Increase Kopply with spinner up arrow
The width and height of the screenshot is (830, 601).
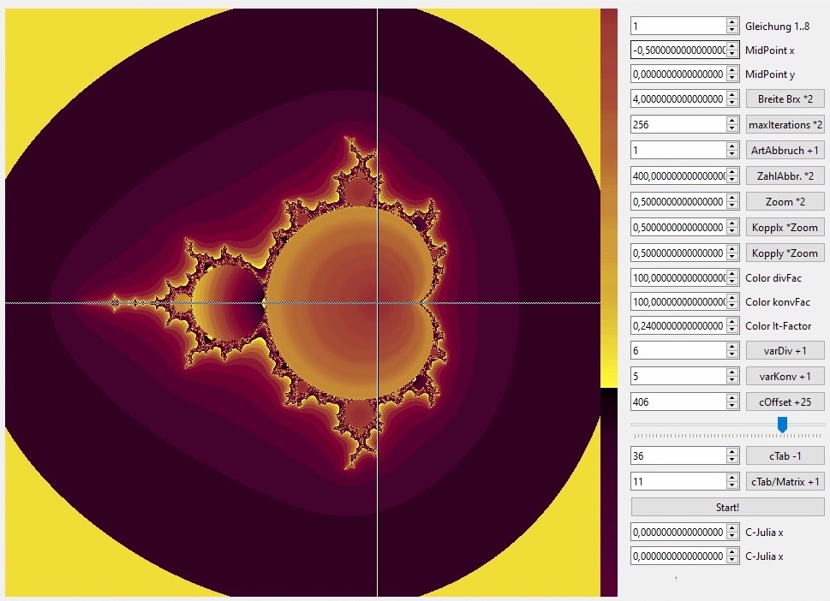click(732, 248)
